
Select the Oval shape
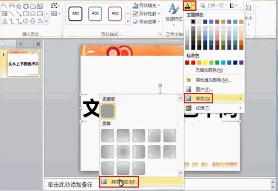(33, 14)
